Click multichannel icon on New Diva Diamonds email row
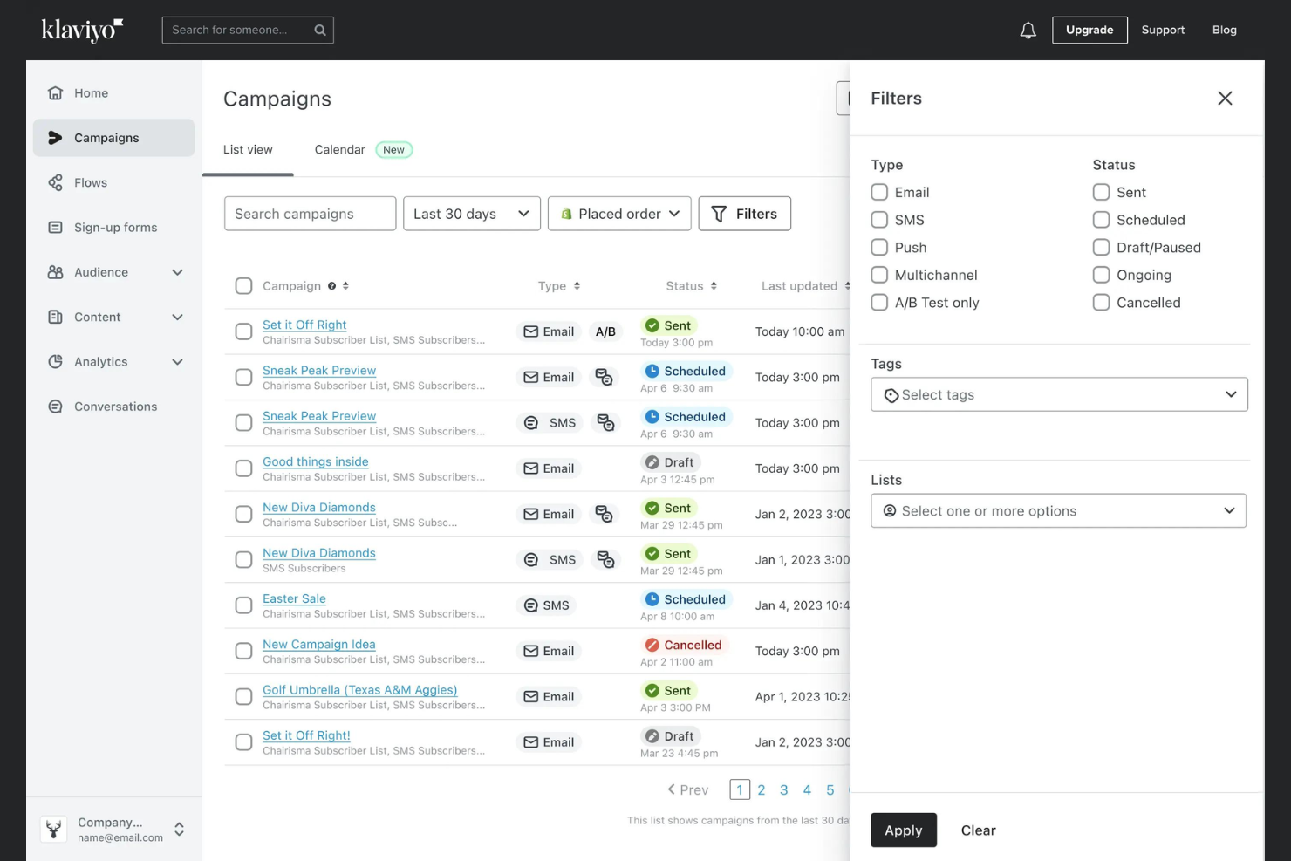Image resolution: width=1291 pixels, height=861 pixels. (604, 514)
